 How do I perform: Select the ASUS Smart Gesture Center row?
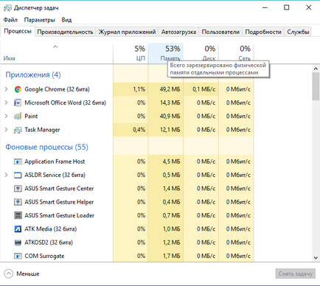pos(127,189)
